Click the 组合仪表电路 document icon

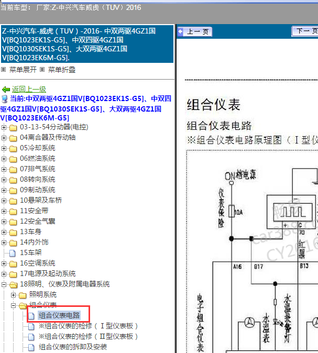(31, 316)
